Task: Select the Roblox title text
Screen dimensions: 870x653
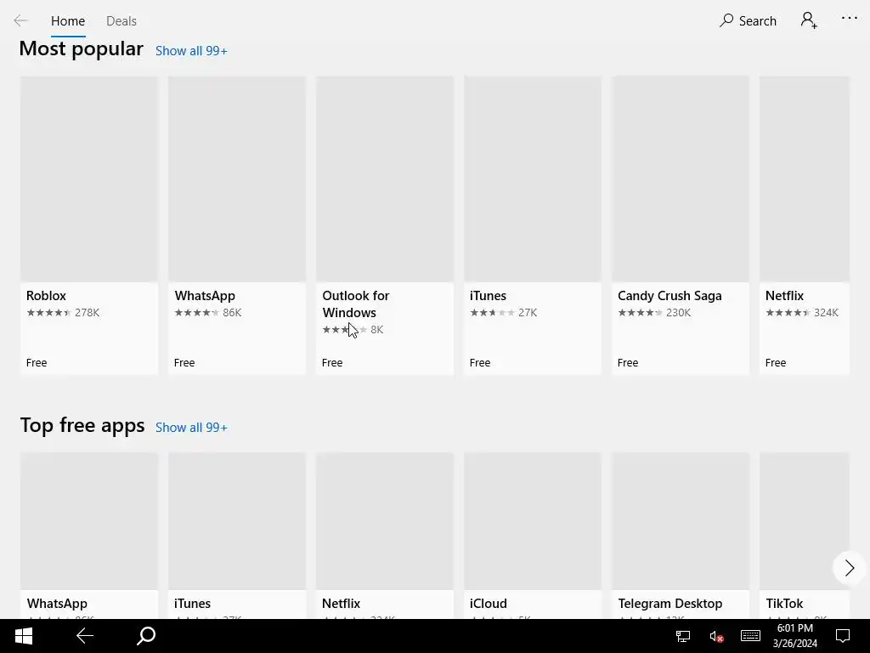Action: (x=46, y=296)
